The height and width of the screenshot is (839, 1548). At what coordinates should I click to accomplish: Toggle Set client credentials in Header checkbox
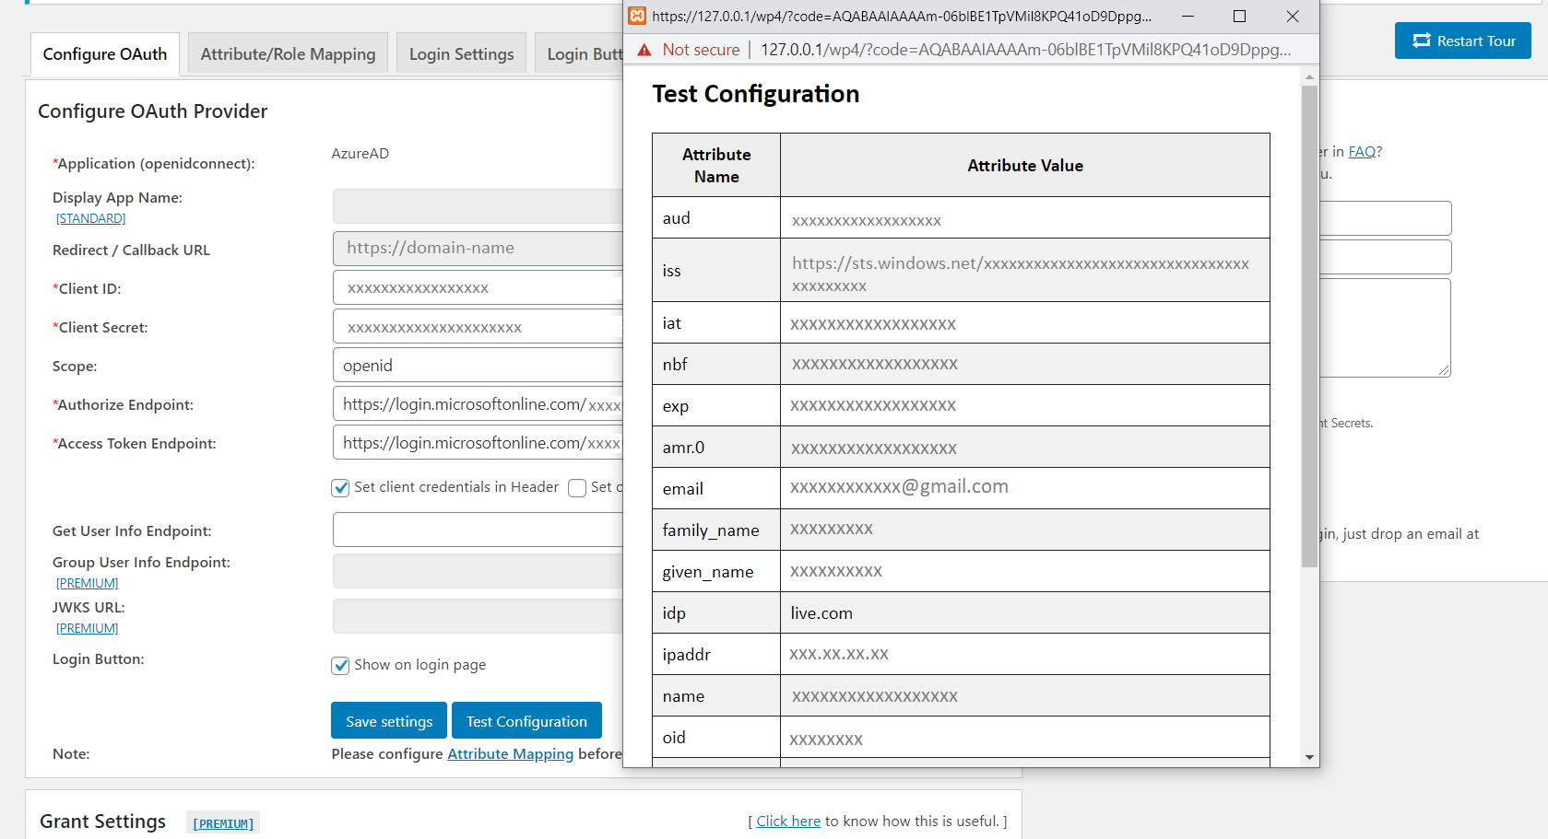coord(340,487)
